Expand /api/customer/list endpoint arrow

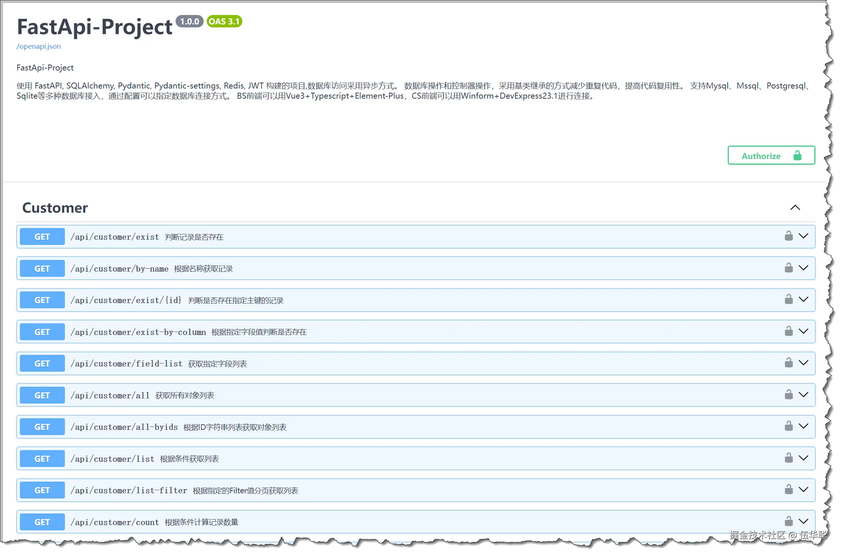click(803, 458)
